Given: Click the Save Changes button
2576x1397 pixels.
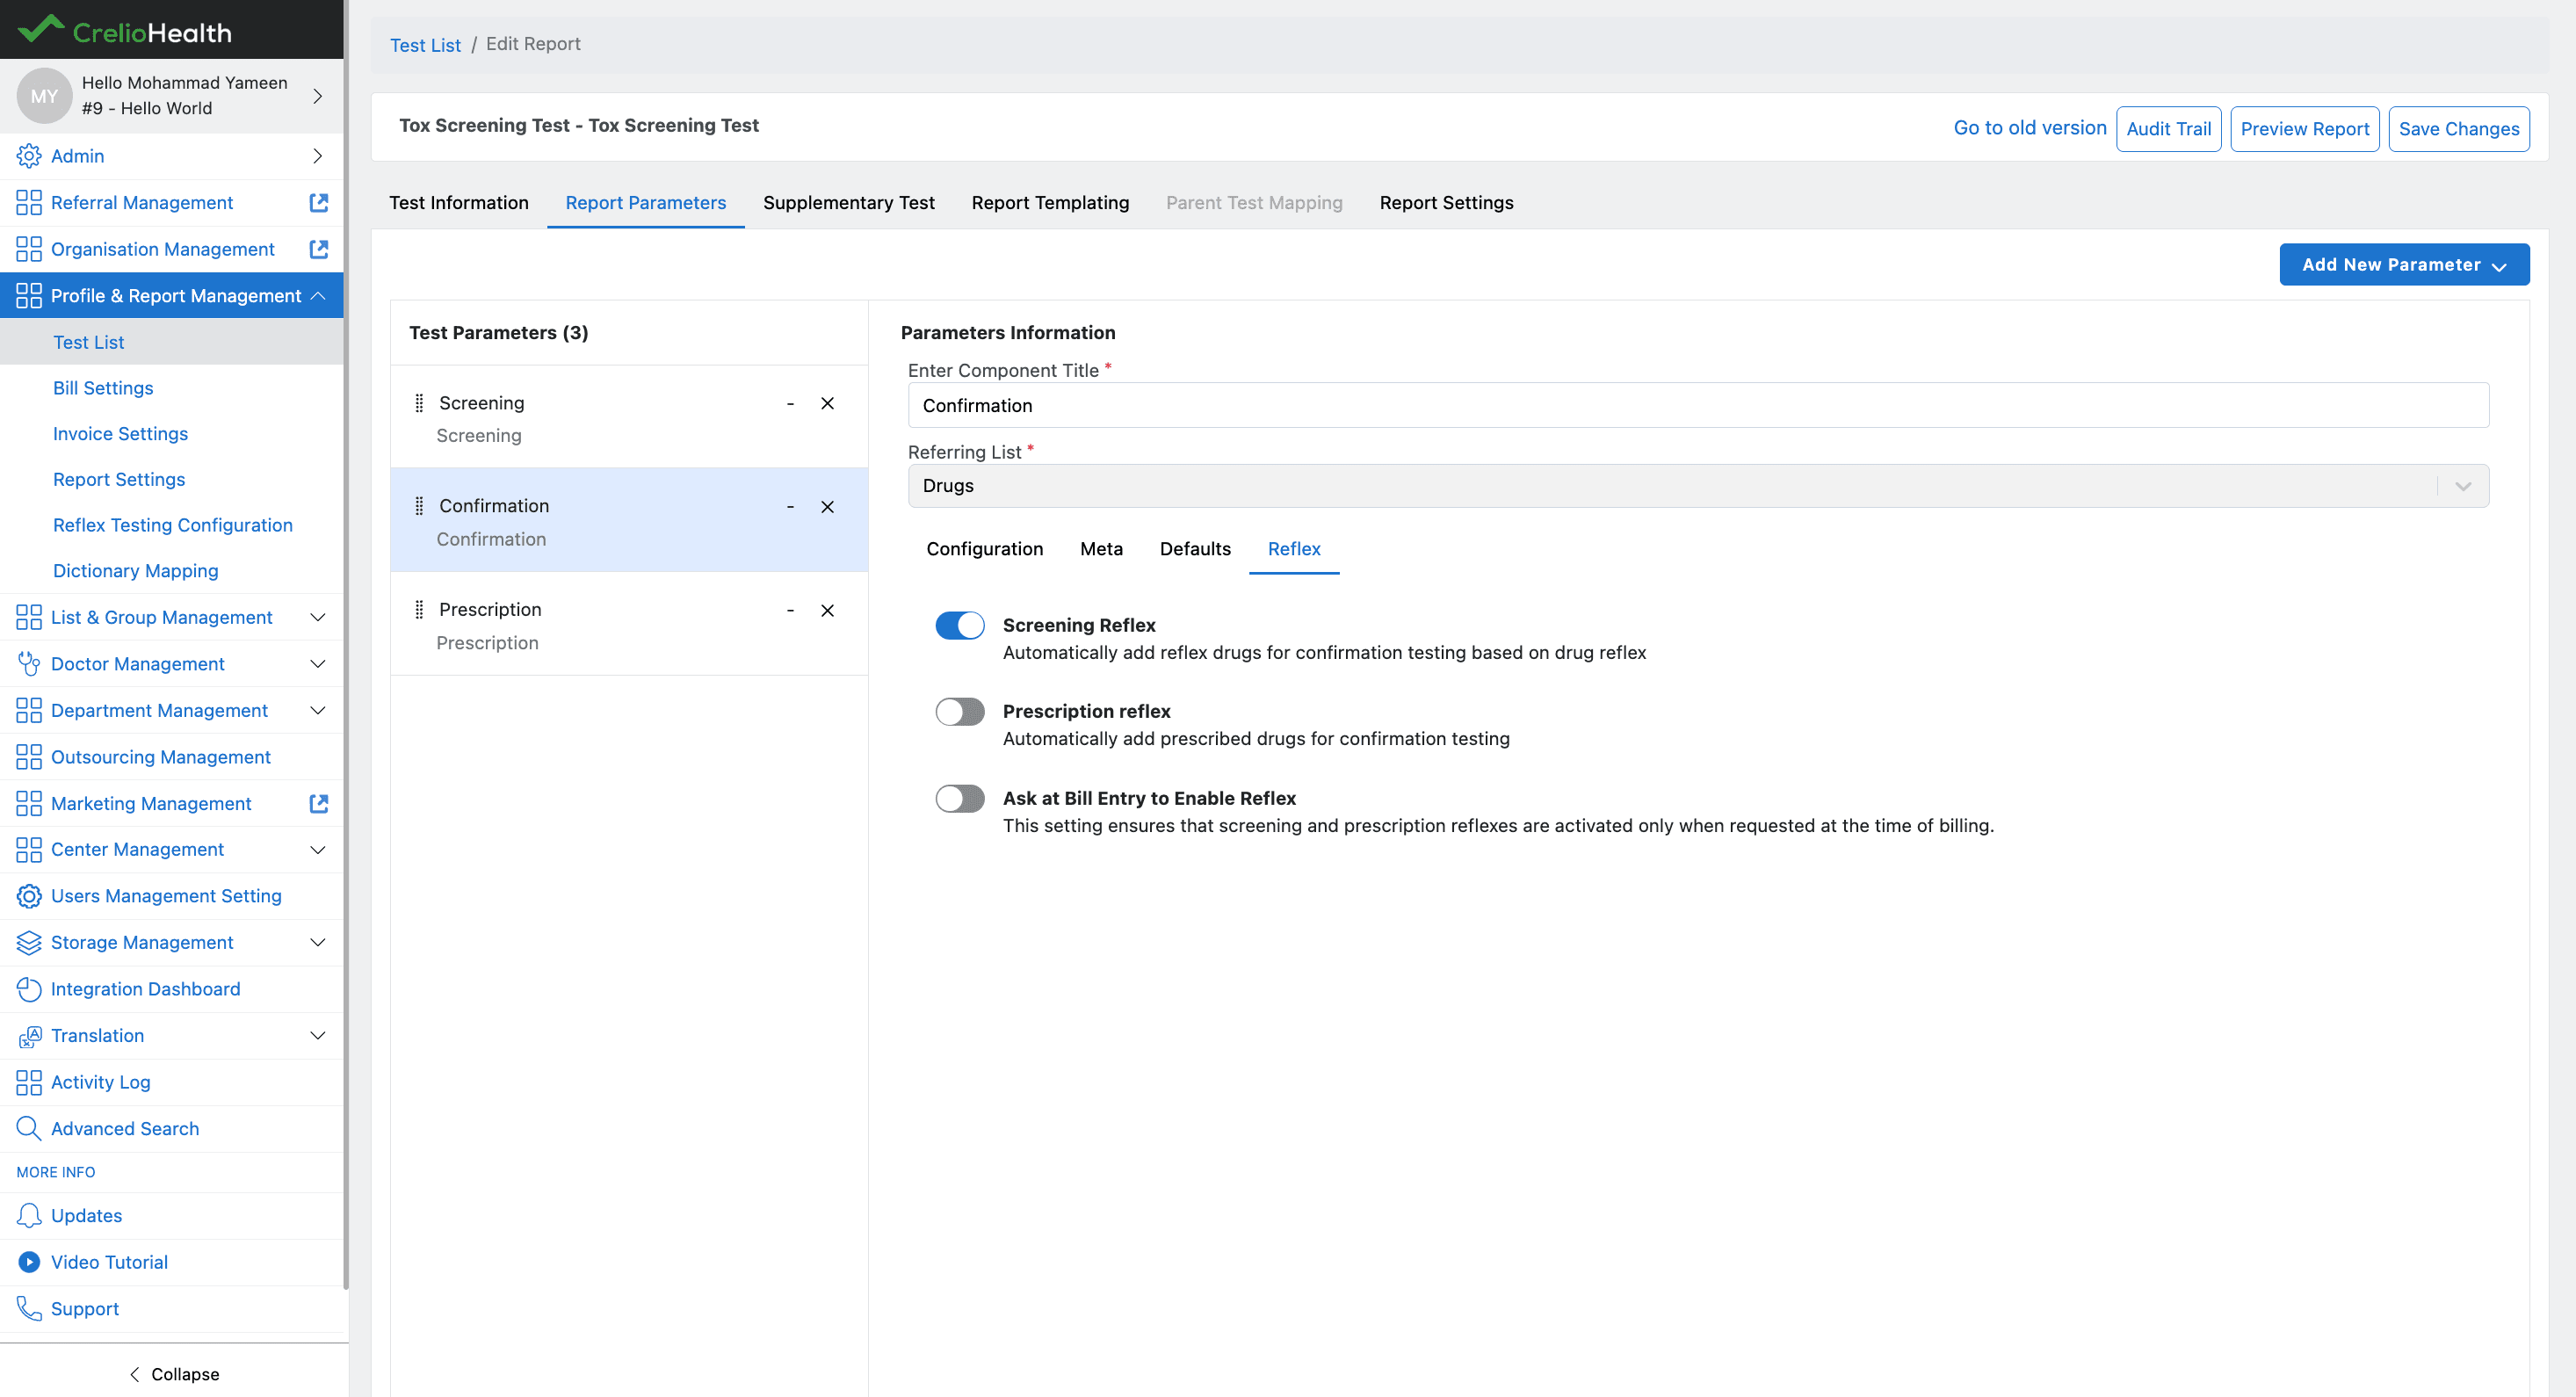Looking at the screenshot, I should pyautogui.click(x=2459, y=129).
